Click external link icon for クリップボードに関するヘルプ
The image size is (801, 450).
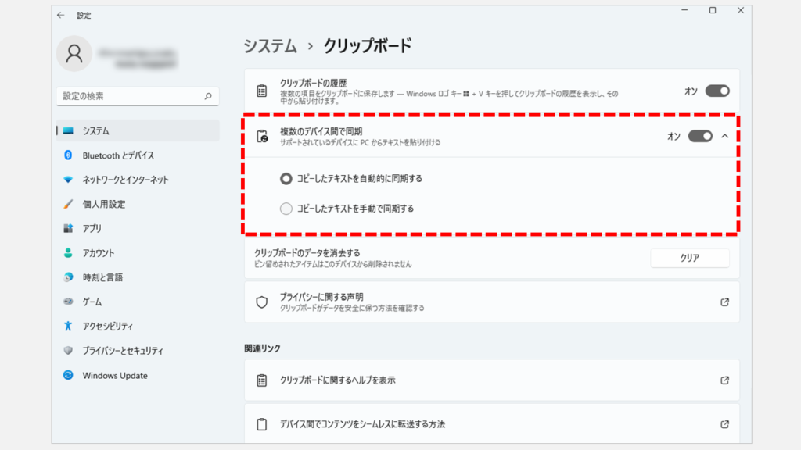tap(724, 380)
